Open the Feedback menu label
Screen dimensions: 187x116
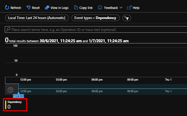(x=111, y=8)
